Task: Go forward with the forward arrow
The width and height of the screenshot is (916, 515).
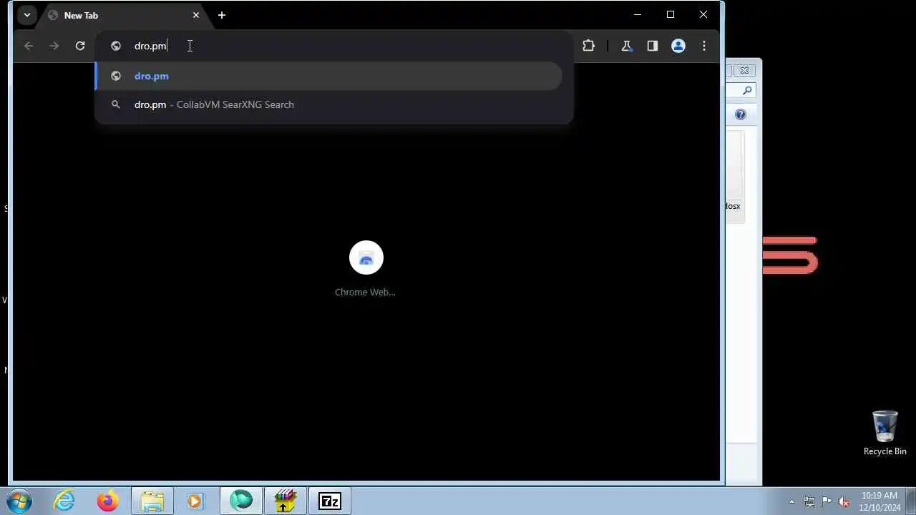Action: point(54,46)
